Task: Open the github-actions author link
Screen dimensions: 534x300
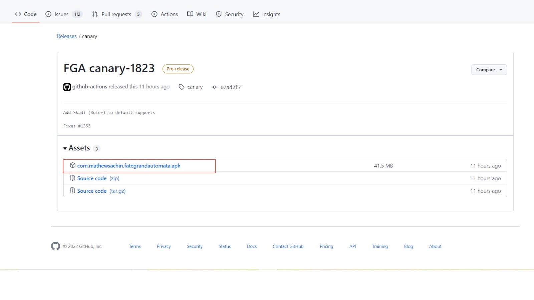Action: point(90,87)
